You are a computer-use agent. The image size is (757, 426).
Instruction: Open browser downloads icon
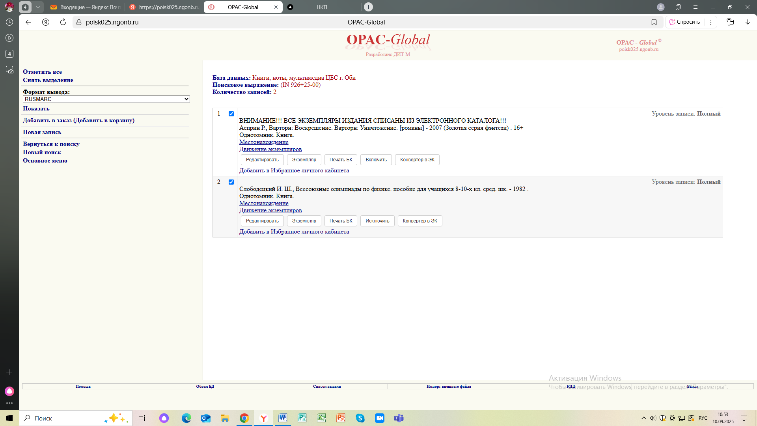point(748,22)
